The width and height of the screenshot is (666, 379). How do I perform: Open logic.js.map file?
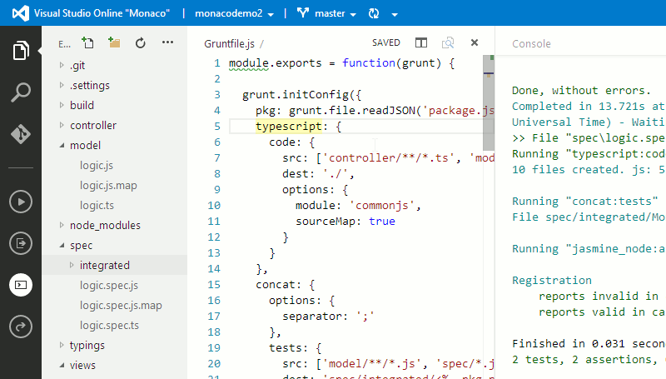point(108,185)
